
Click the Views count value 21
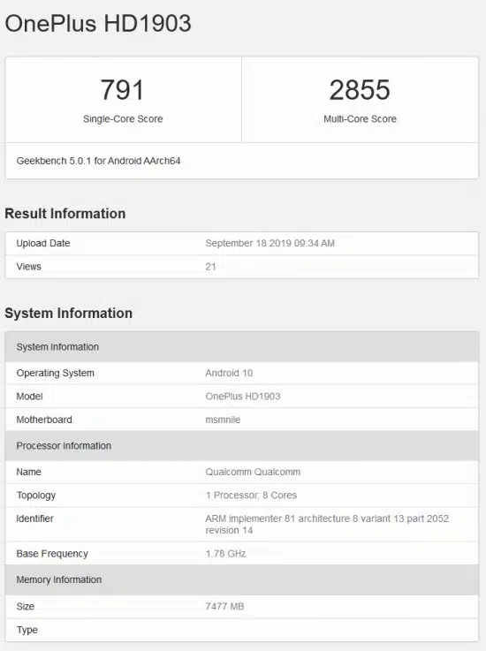point(210,267)
